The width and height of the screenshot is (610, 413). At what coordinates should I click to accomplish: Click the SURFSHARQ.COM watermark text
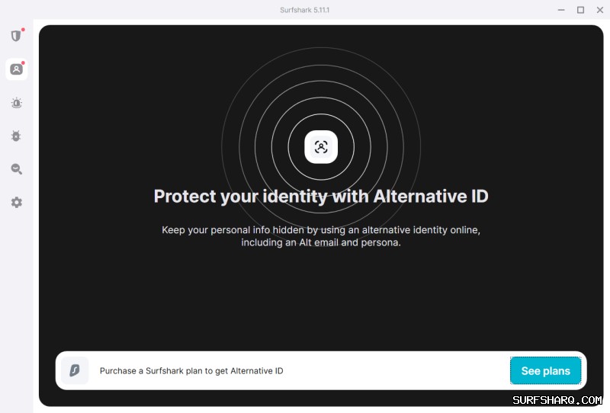point(557,400)
